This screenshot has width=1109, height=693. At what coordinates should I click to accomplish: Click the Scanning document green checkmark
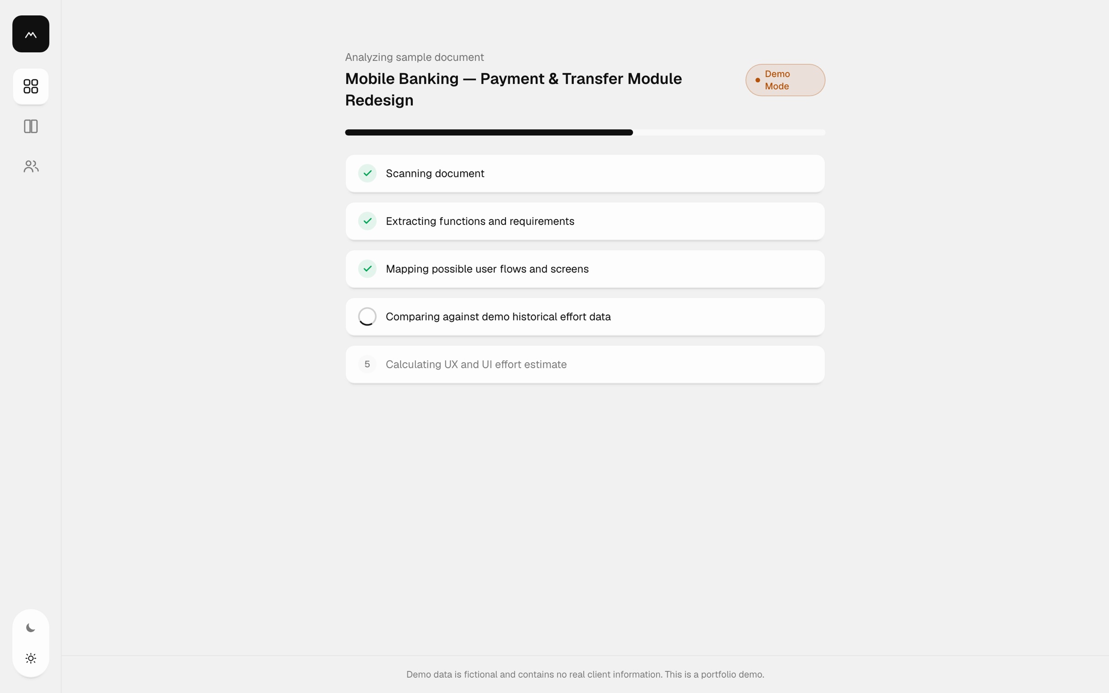click(x=367, y=173)
